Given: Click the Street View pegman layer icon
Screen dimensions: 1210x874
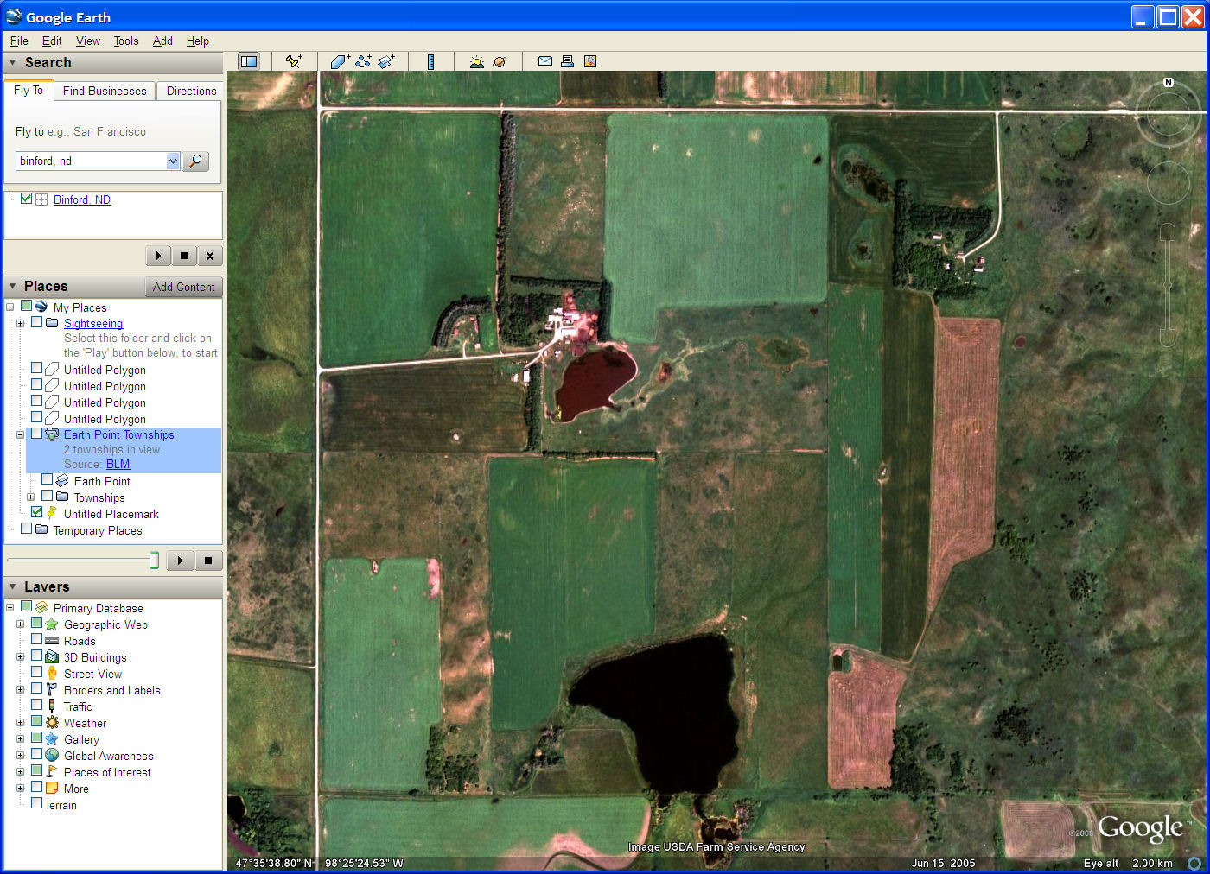Looking at the screenshot, I should 52,674.
